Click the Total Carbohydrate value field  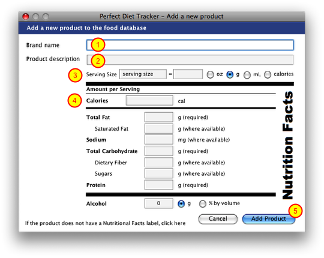(x=158, y=151)
